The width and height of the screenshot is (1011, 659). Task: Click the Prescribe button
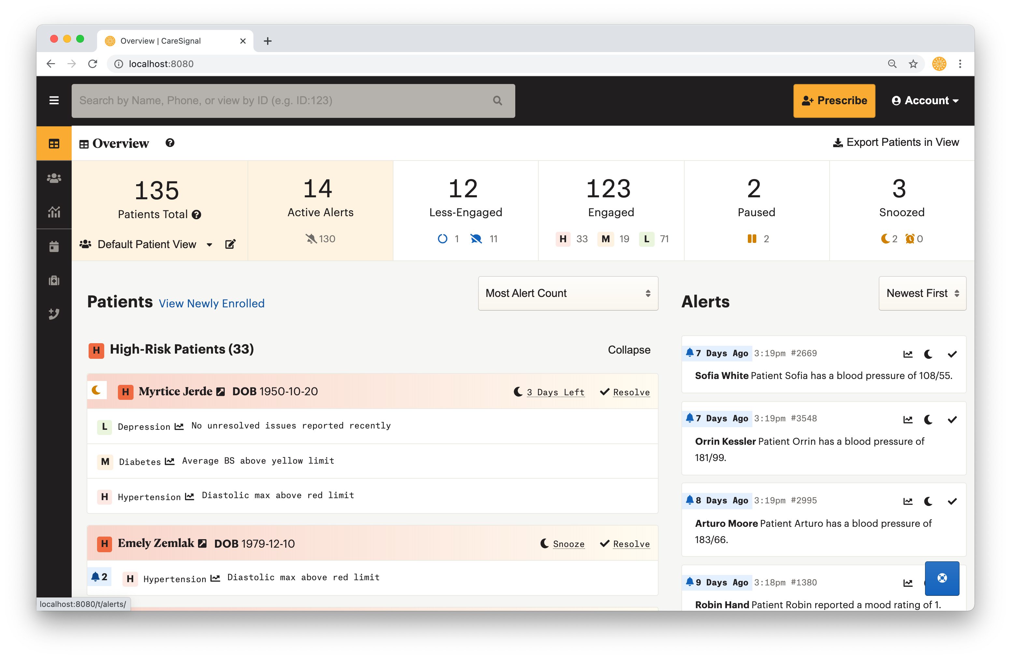pos(834,101)
